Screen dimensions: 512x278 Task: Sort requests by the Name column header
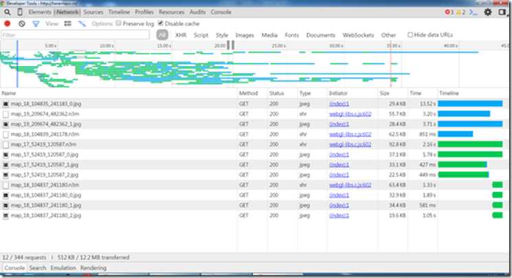tap(118, 93)
